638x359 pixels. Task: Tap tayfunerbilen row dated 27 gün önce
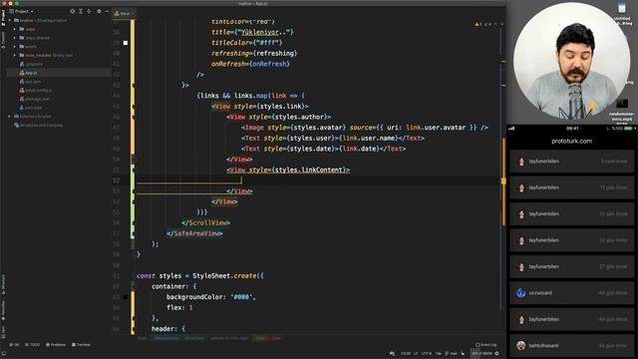(571, 266)
